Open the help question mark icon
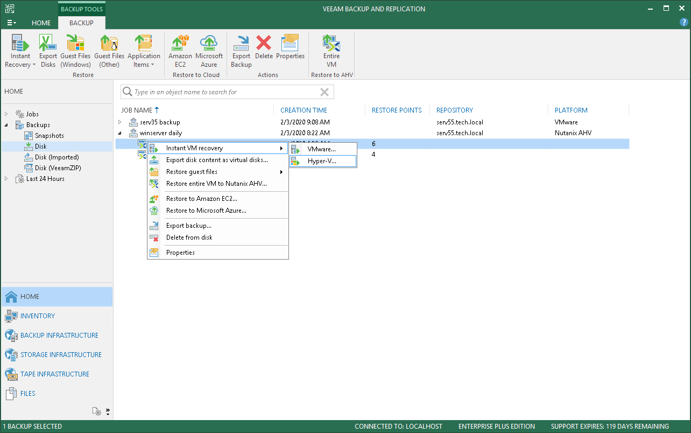 pos(684,23)
